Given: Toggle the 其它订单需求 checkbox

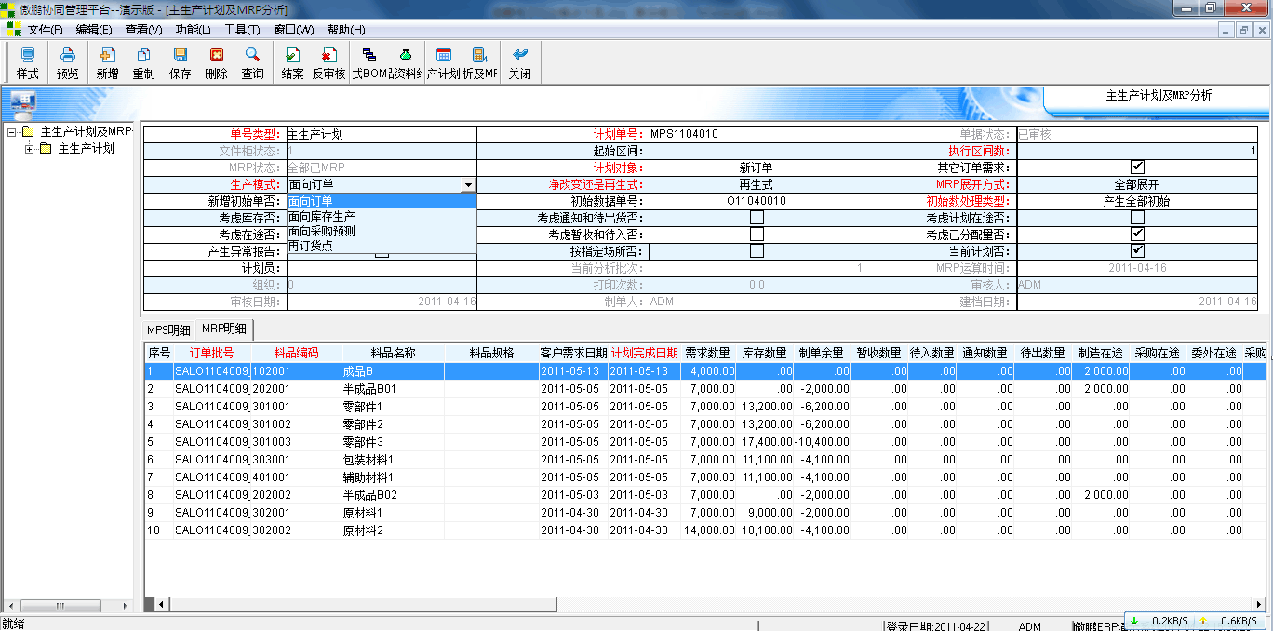Looking at the screenshot, I should tap(1136, 167).
